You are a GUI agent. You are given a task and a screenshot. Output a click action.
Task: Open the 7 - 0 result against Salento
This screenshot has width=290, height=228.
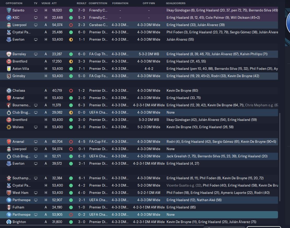click(81, 10)
